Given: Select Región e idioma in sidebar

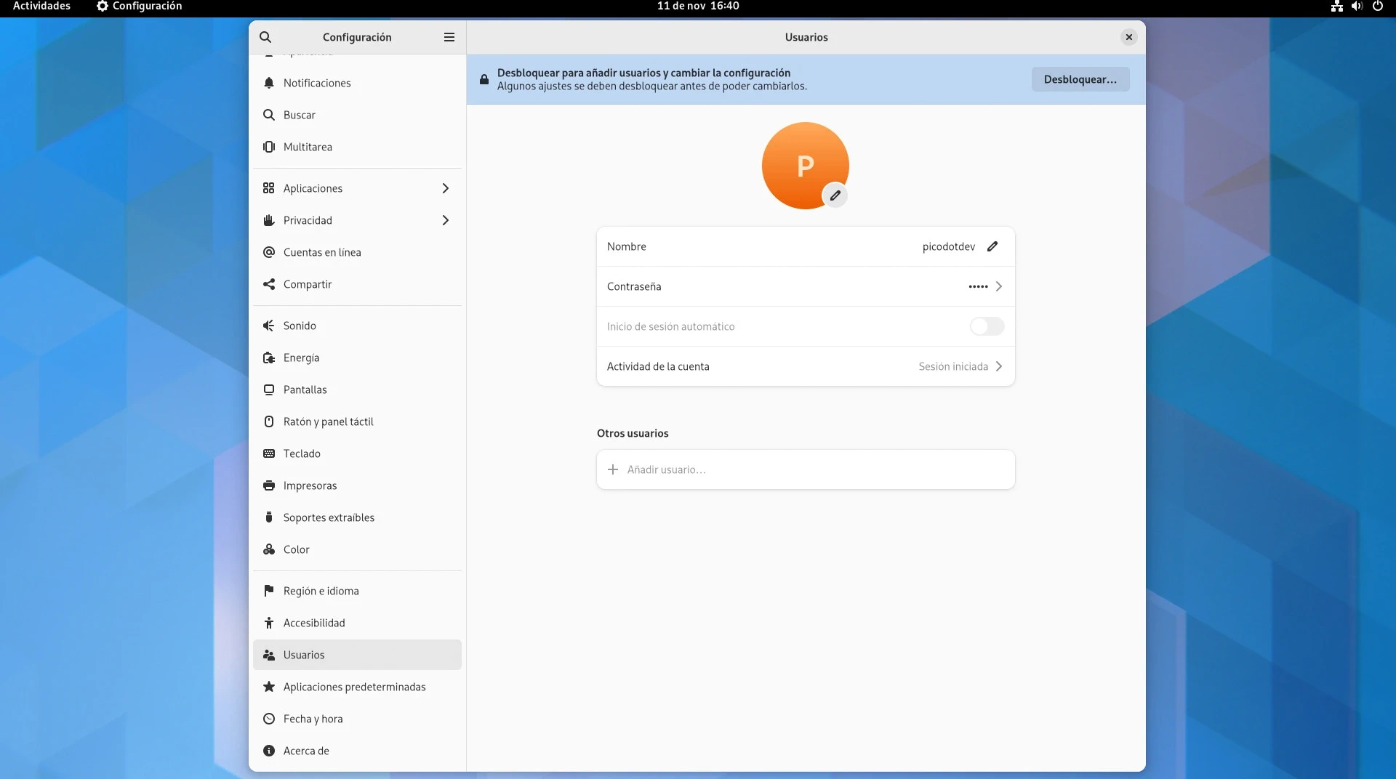Looking at the screenshot, I should coord(321,591).
